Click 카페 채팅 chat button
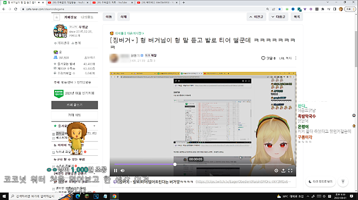Screen dimensions: 358x200 (x=75, y=115)
